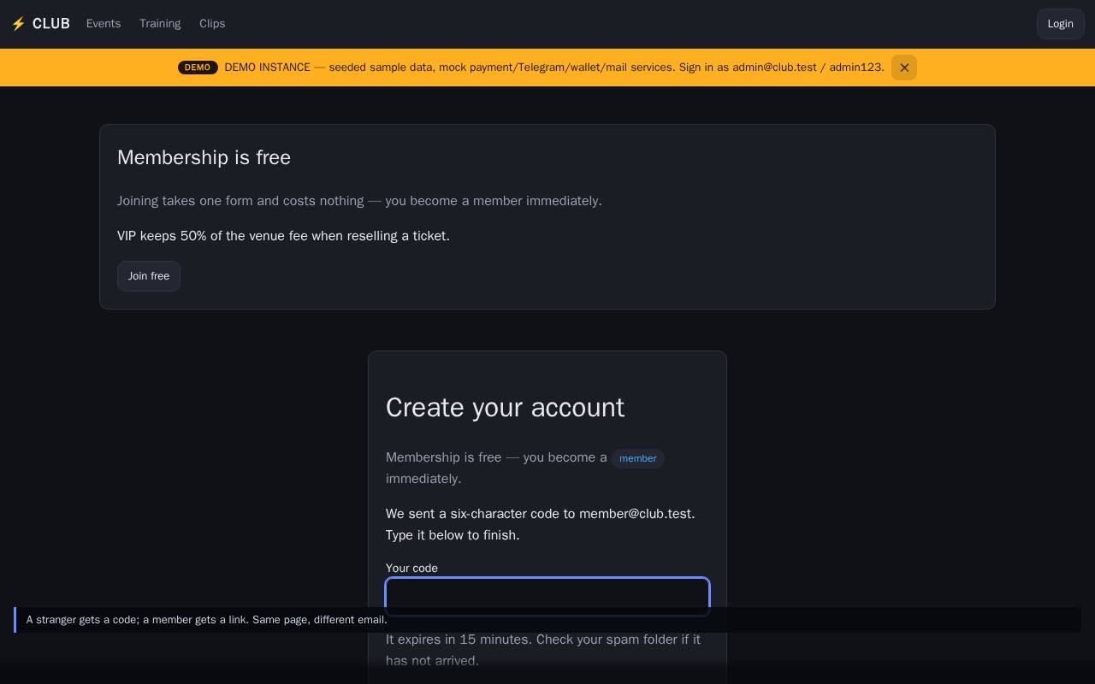This screenshot has height=684, width=1095.
Task: Click the Create your account heading
Action: coord(505,408)
